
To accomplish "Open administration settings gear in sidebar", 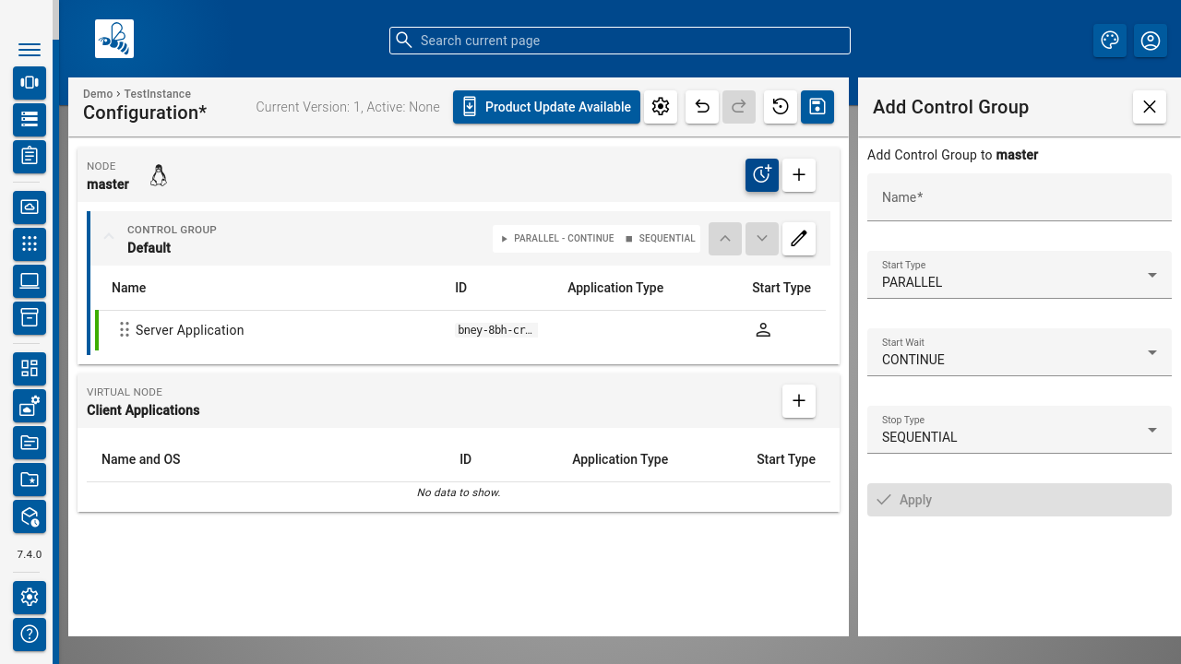I will pos(30,598).
